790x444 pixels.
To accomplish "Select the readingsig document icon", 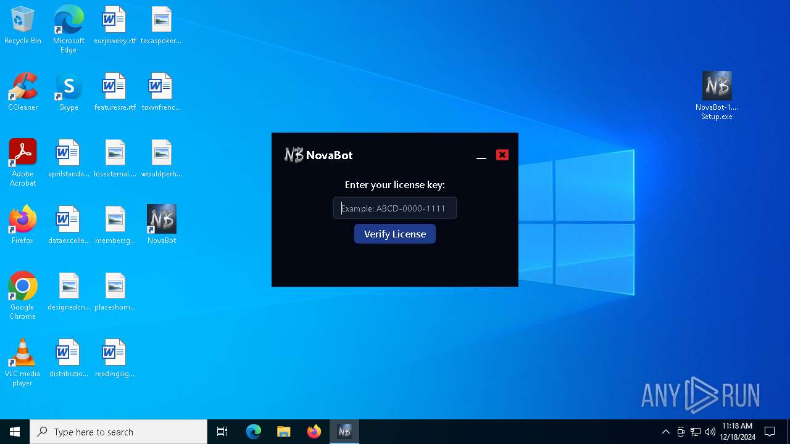I will tap(115, 359).
